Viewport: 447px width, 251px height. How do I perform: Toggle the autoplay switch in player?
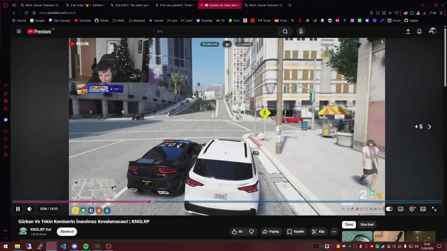tap(389, 209)
